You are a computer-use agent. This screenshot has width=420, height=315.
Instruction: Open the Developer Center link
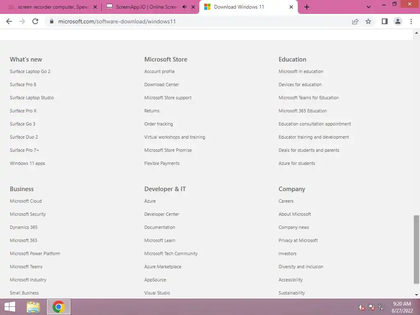pos(162,214)
